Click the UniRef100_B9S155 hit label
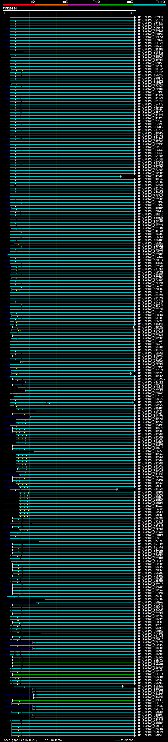The height and width of the screenshot is (742, 168). click(x=150, y=63)
